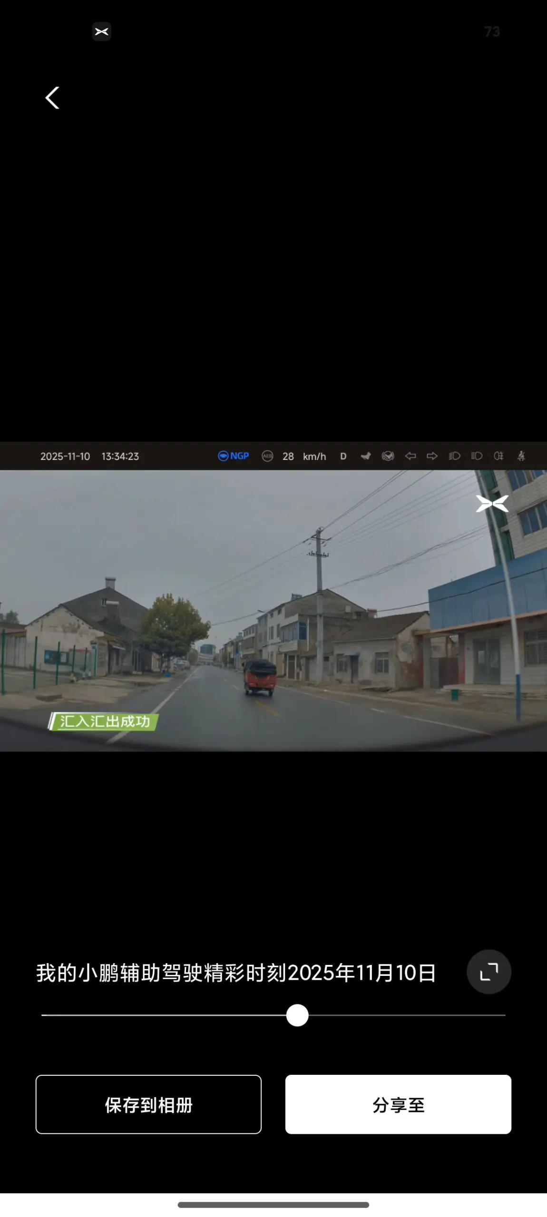
Task: Tap the seatbelt warning icon
Action: [521, 456]
